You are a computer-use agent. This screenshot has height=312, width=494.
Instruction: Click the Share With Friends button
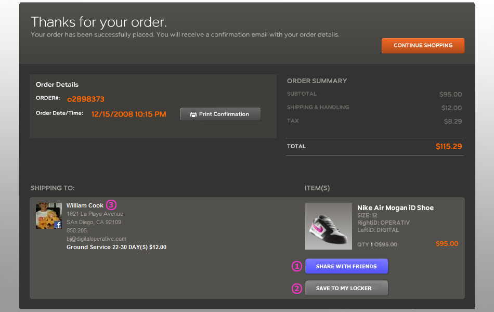[x=346, y=266]
